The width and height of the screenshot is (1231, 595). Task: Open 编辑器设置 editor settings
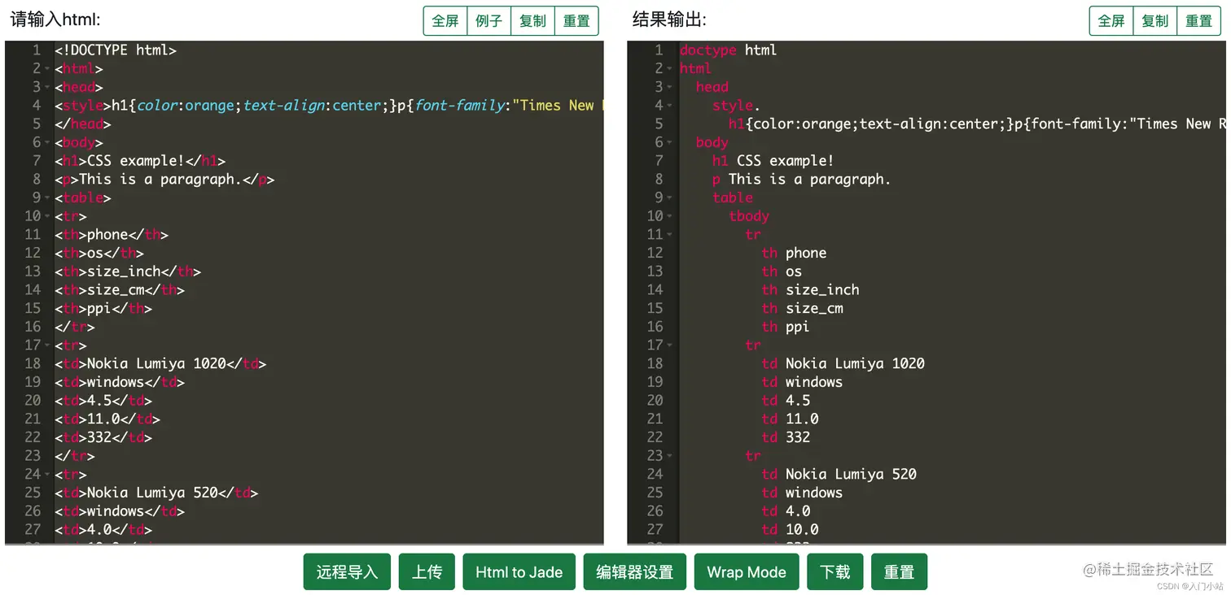tap(635, 572)
